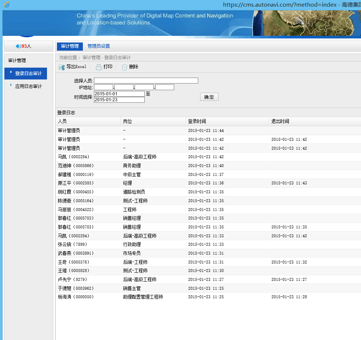Image resolution: width=361 pixels, height=340 pixels.
Task: Click the arrow beside 登录日志审计
Action: 11,72
